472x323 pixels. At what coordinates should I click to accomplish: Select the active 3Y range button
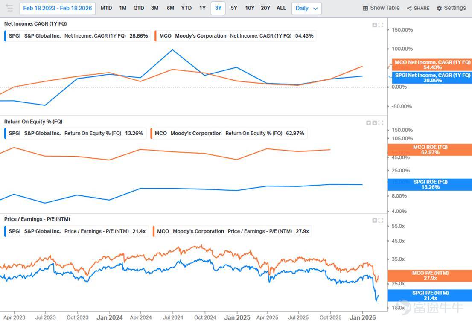218,8
